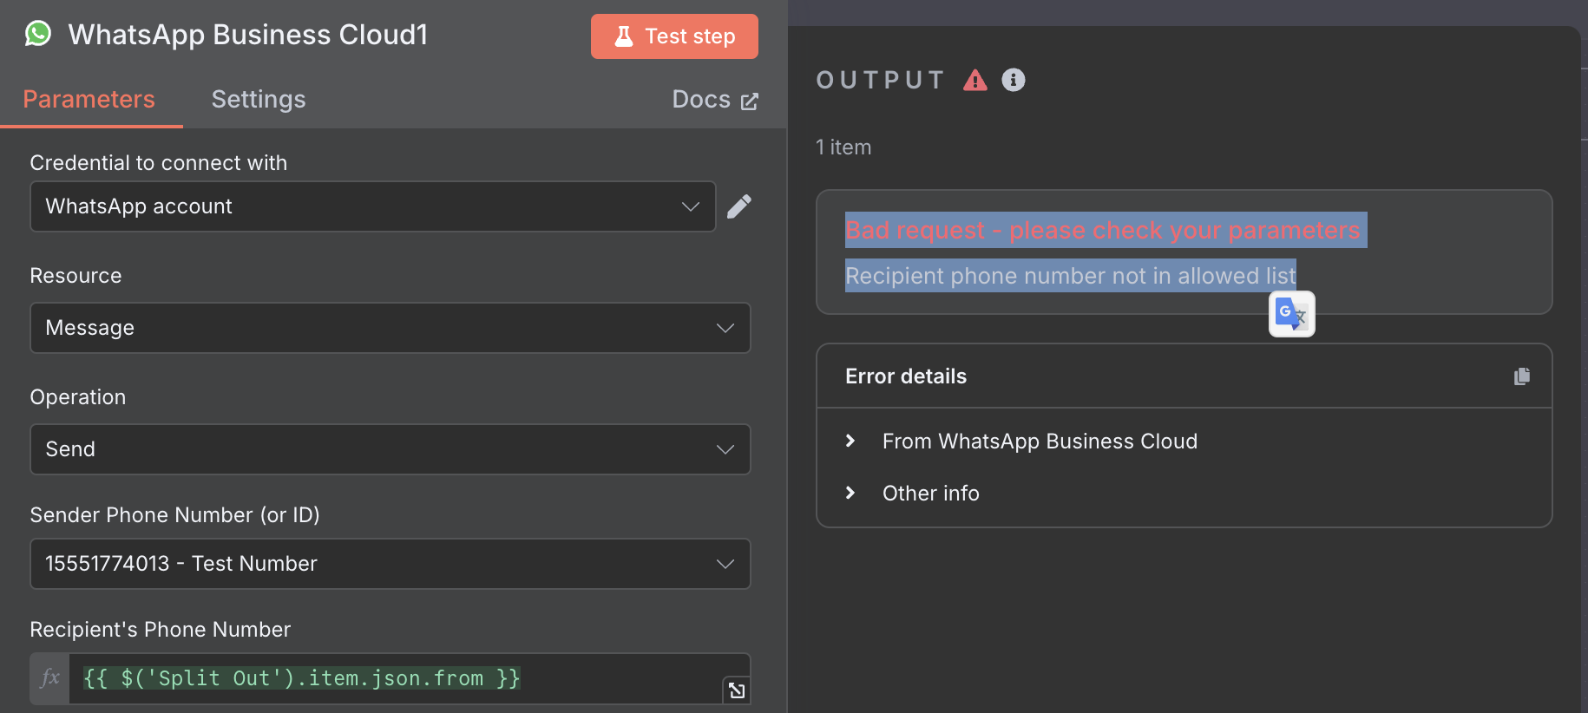The width and height of the screenshot is (1588, 713).
Task: Open the Operation dropdown showing Send
Action: pos(390,449)
